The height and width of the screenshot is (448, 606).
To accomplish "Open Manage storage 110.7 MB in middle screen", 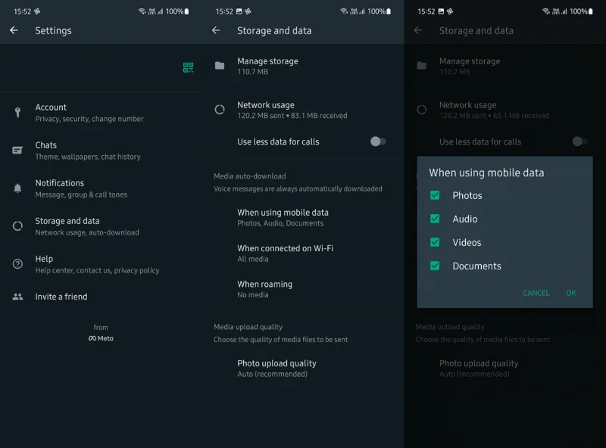I will [303, 66].
